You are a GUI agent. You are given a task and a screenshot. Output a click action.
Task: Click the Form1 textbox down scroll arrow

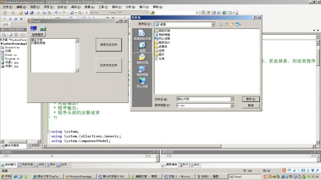pyautogui.click(x=77, y=70)
